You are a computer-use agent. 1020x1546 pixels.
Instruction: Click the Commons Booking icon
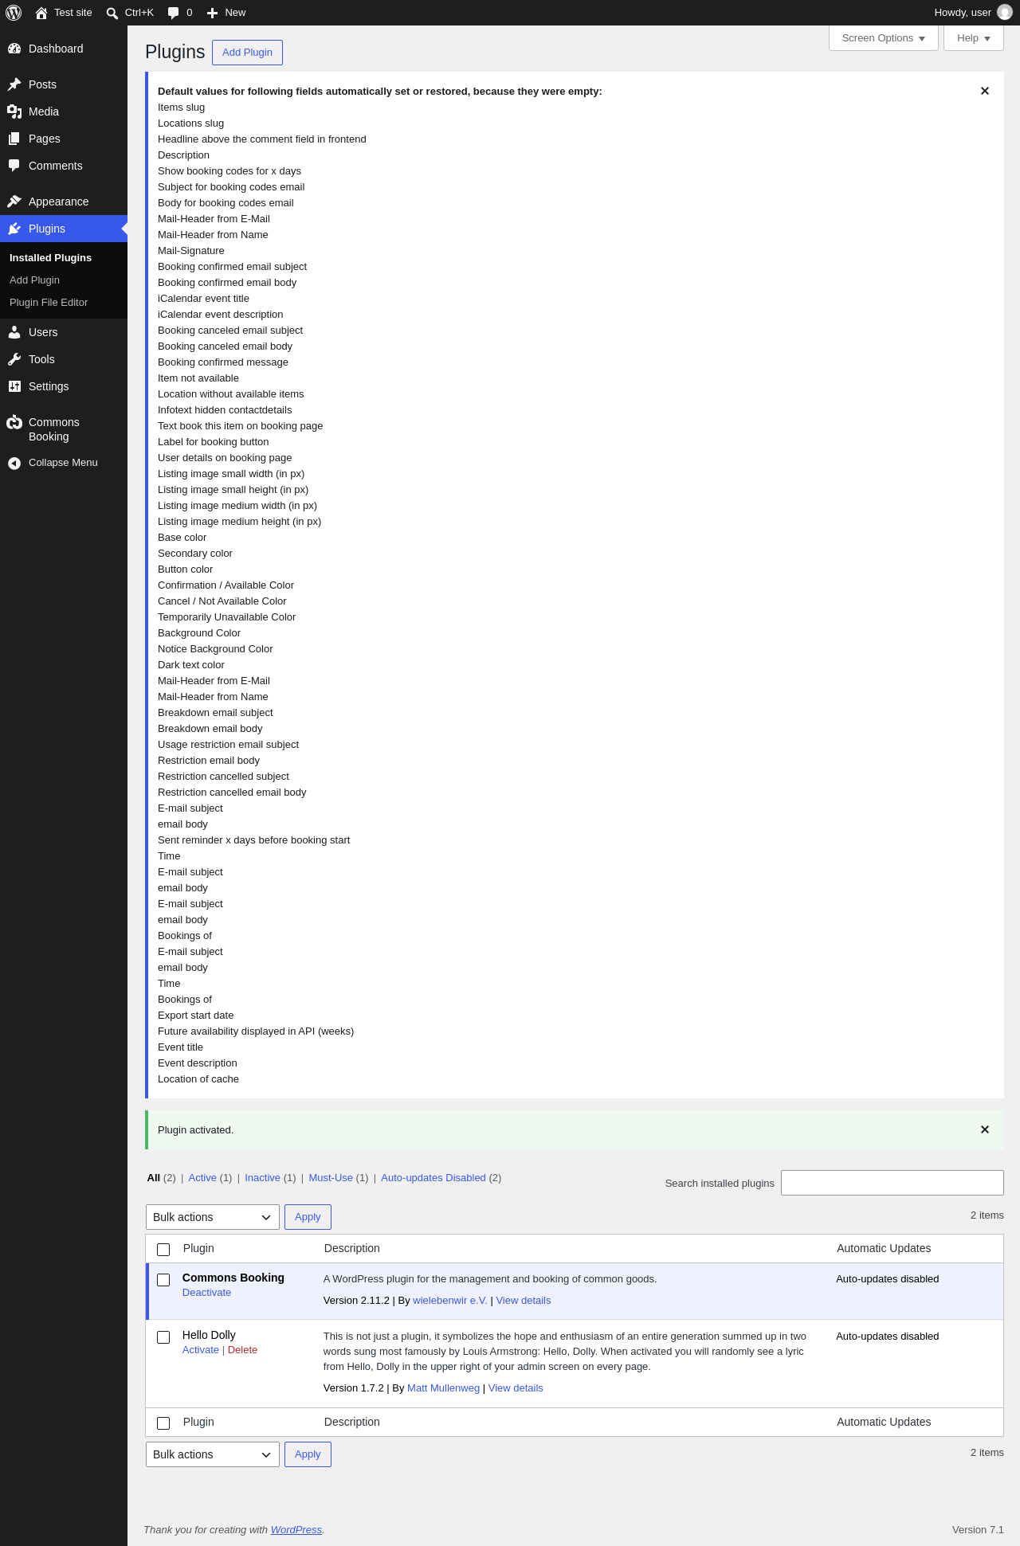14,422
